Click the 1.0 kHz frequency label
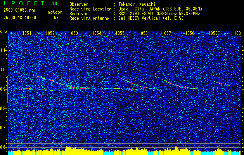The width and height of the screenshot is (244, 155). 3,70
